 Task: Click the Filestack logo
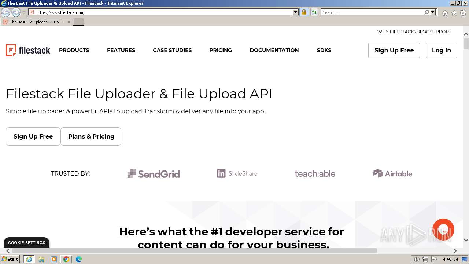coord(28,50)
